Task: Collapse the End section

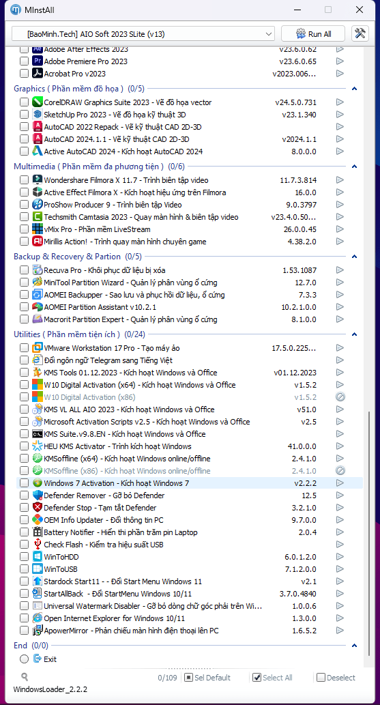Action: point(354,646)
